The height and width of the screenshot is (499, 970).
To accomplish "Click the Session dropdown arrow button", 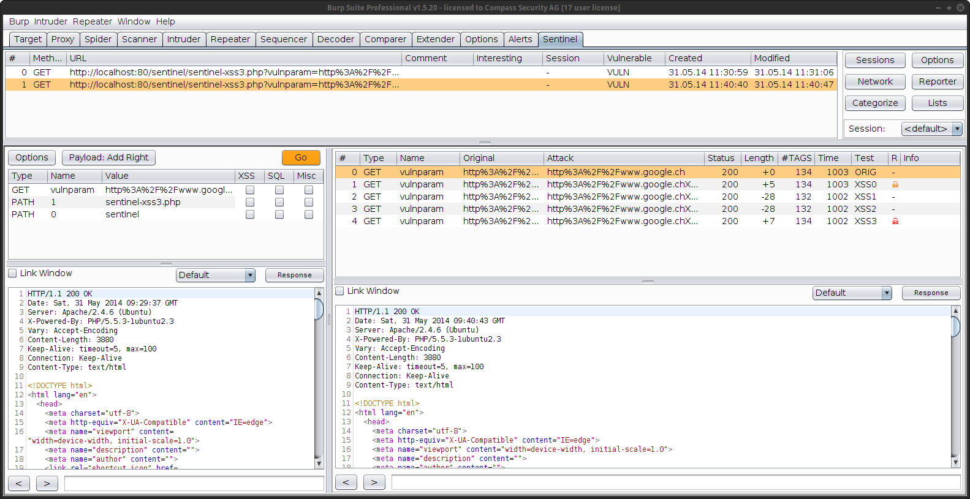I will (957, 129).
